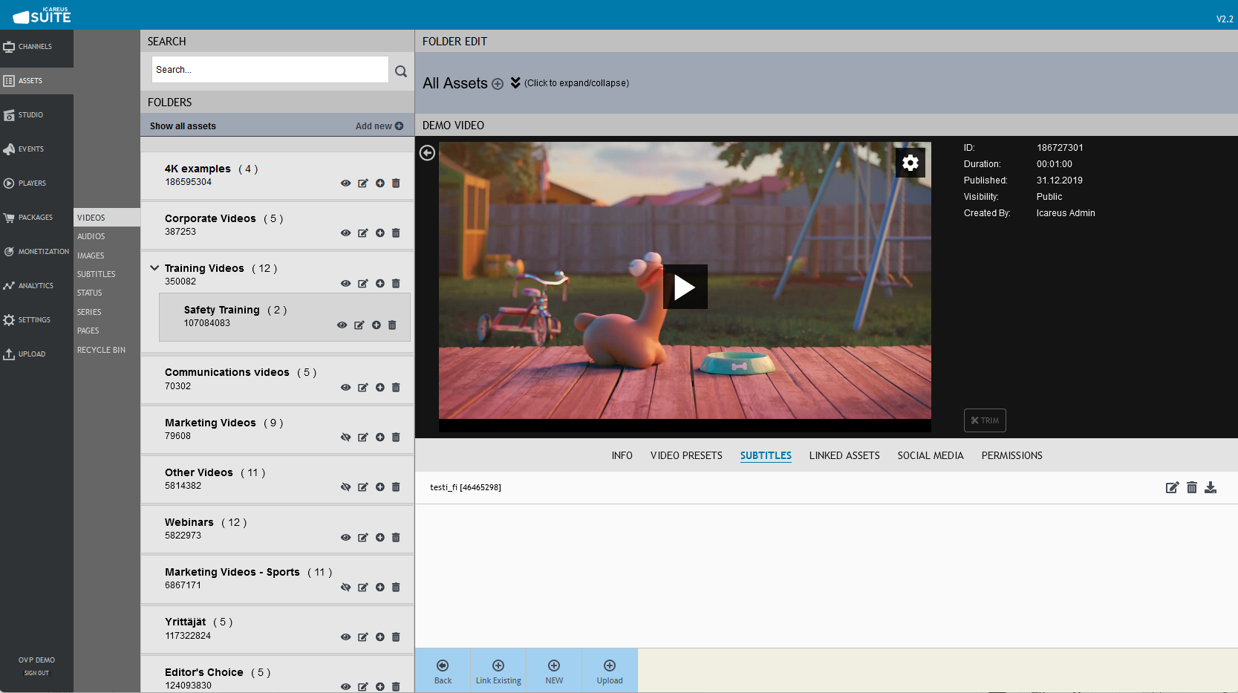Edit the testi_fi subtitle entry
The height and width of the screenshot is (693, 1238).
tap(1172, 488)
